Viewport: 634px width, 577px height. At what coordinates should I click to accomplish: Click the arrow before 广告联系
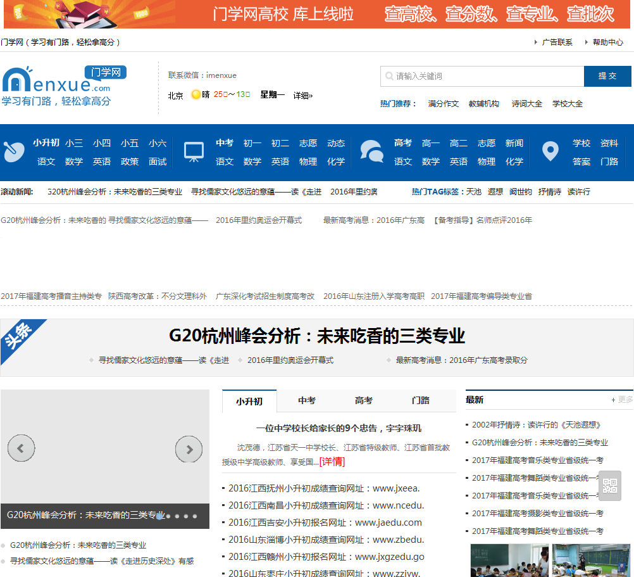tap(535, 42)
